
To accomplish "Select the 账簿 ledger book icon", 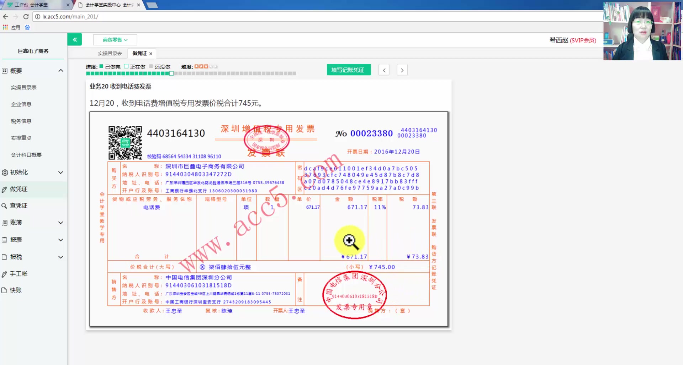I will [5, 222].
